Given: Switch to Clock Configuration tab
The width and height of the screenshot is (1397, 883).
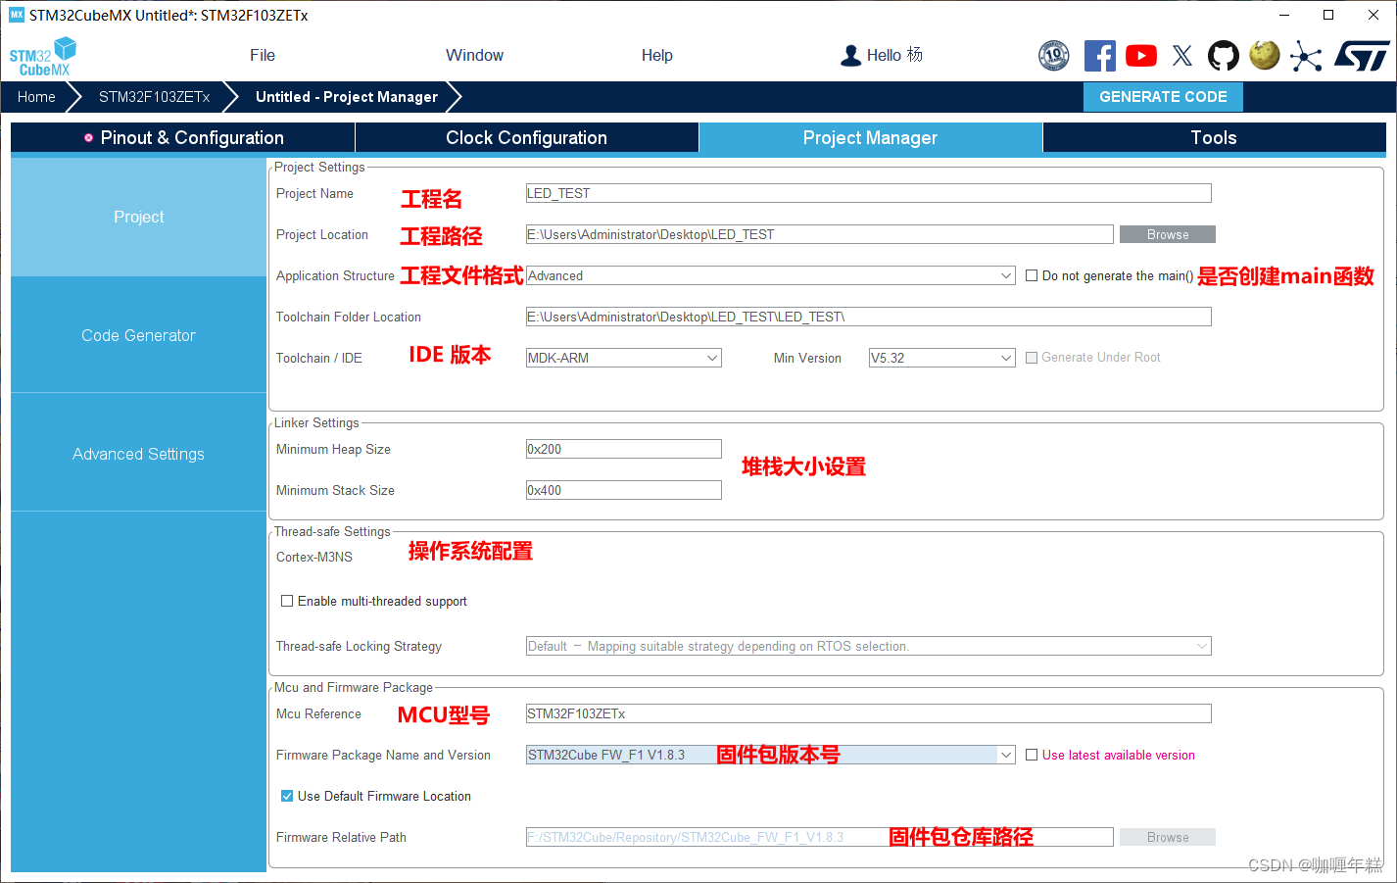Looking at the screenshot, I should coord(526,138).
